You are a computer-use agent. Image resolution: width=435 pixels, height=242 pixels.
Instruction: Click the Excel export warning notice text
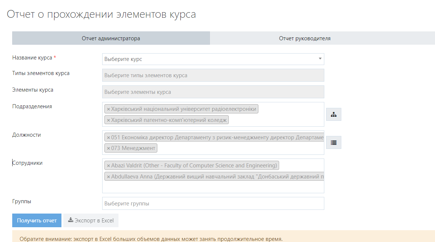tap(151, 239)
